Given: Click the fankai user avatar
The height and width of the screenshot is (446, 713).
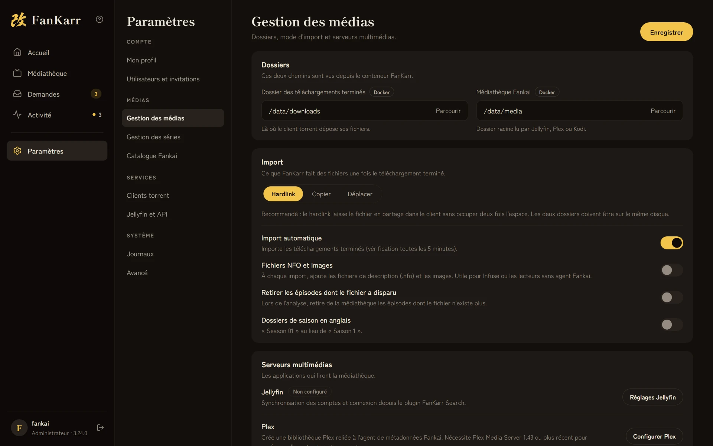Looking at the screenshot, I should (x=19, y=428).
